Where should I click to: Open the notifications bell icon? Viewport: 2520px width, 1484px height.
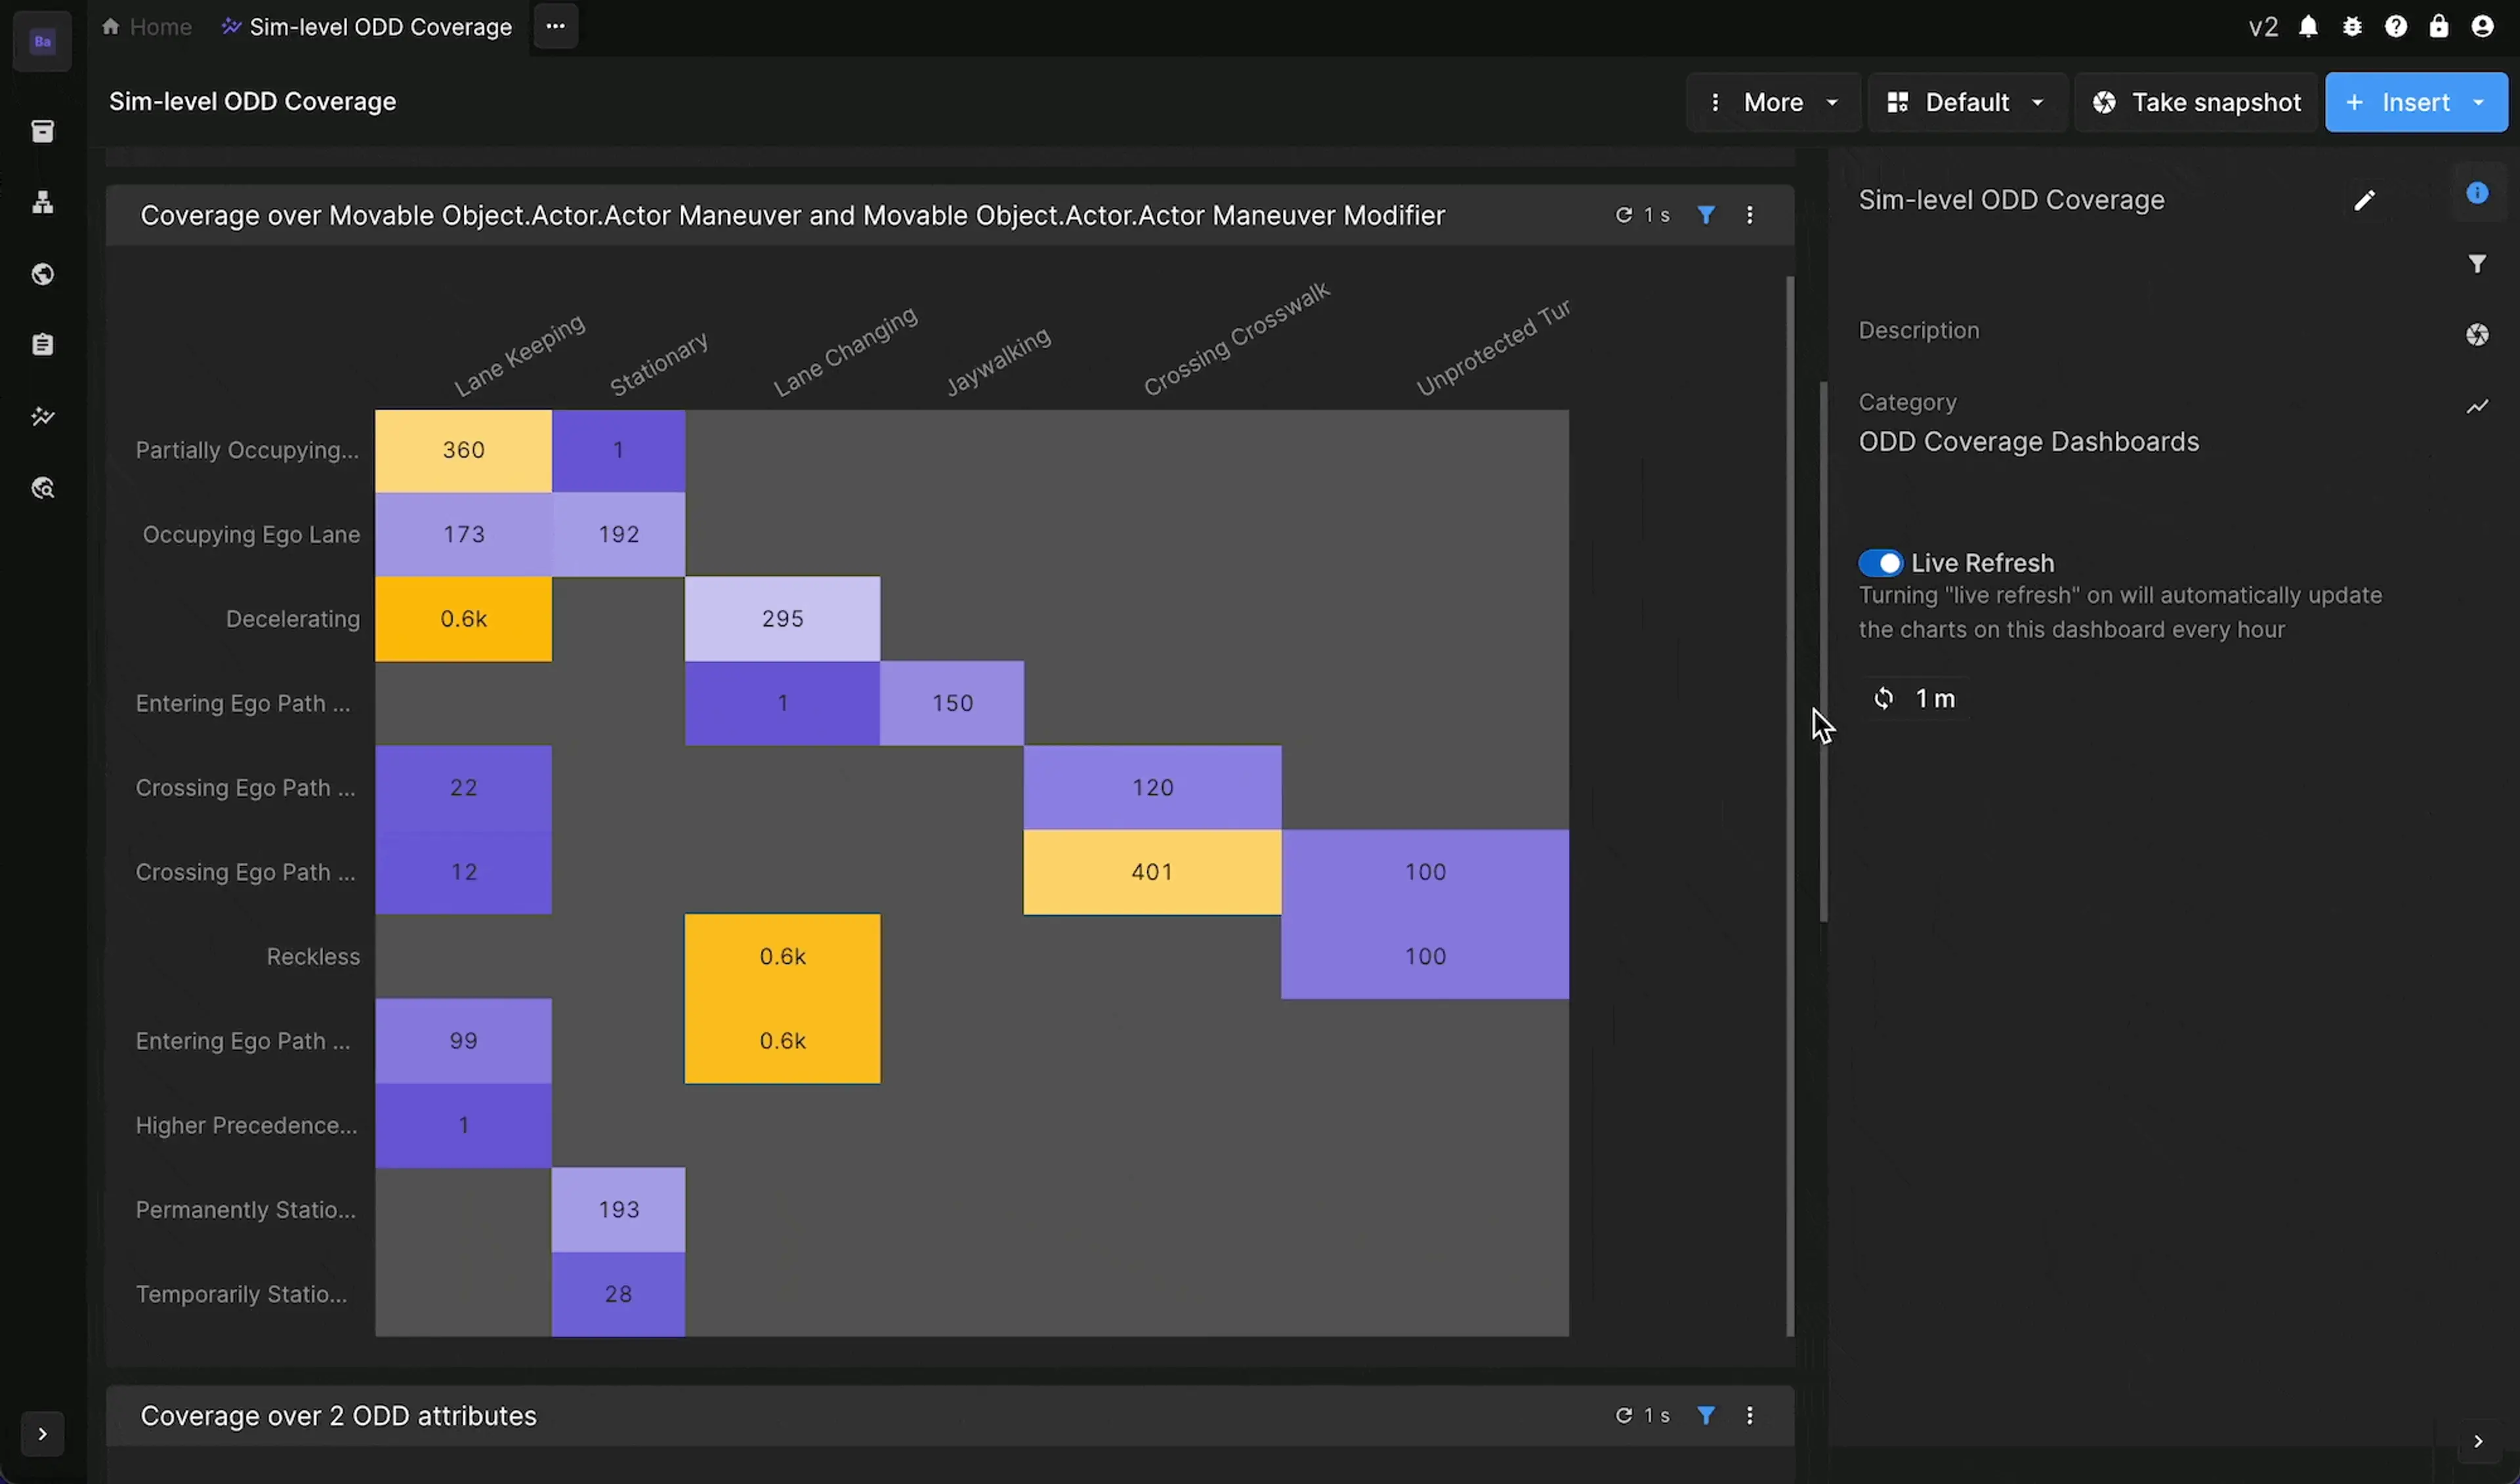coord(2308,27)
